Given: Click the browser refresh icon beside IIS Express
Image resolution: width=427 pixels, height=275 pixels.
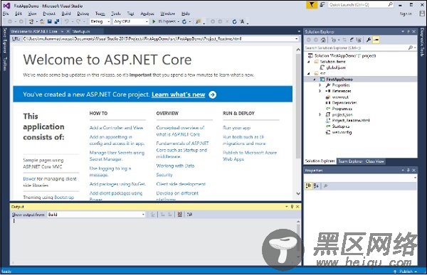Looking at the screenshot, I should click(184, 21).
